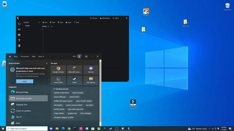Viewport: 234px width, 131px height.
Task: Open Google Chrome from Top apps
Action: 58,70
